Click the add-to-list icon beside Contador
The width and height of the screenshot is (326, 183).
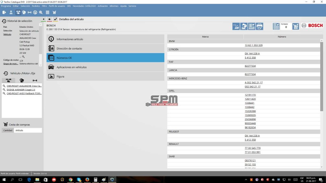tap(276, 26)
